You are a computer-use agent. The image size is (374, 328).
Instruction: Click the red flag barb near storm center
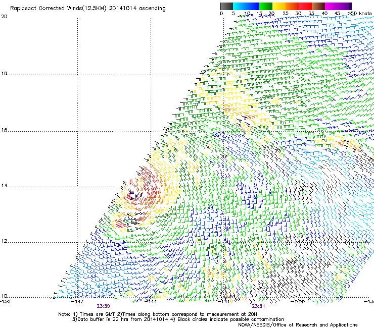131,183
